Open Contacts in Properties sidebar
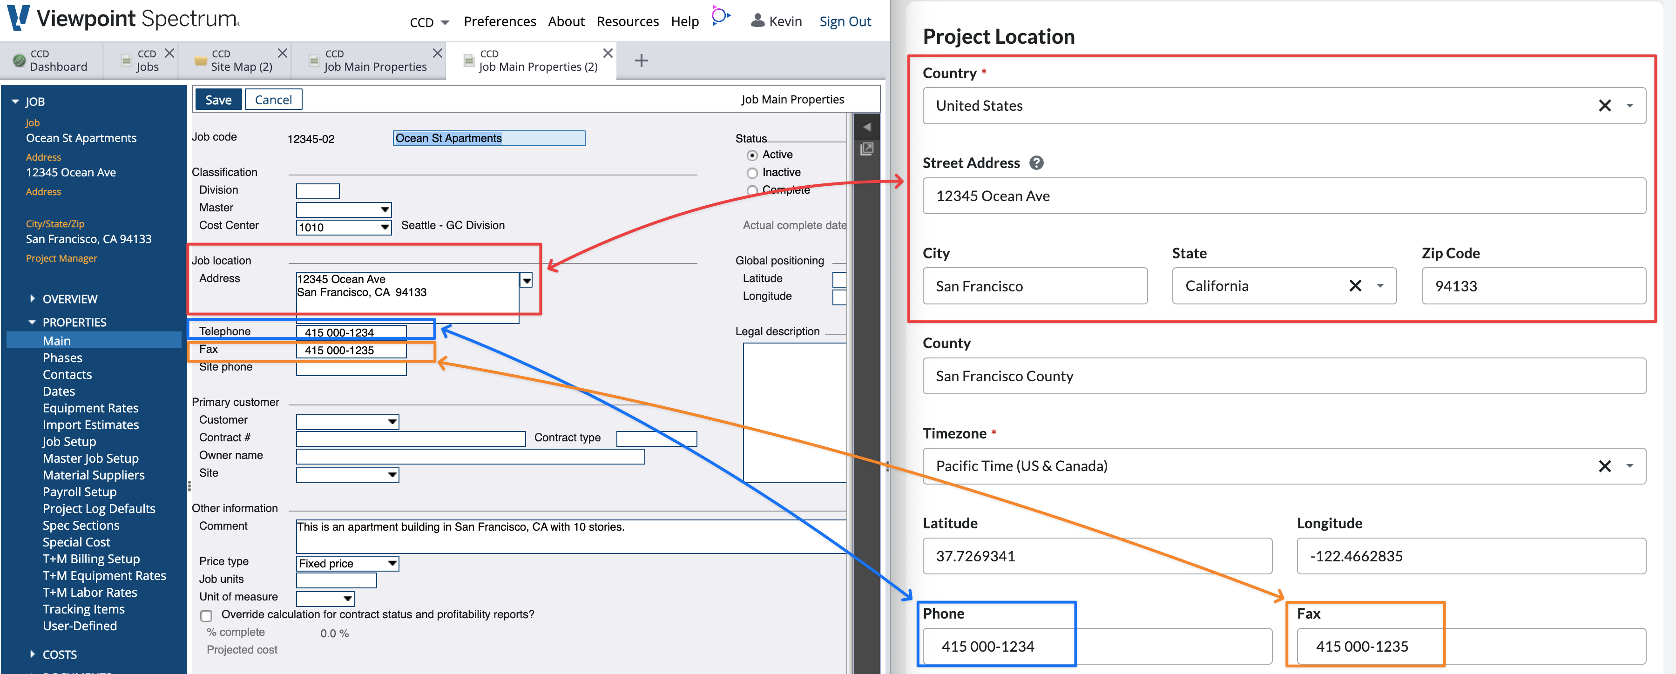The height and width of the screenshot is (674, 1676). (67, 375)
